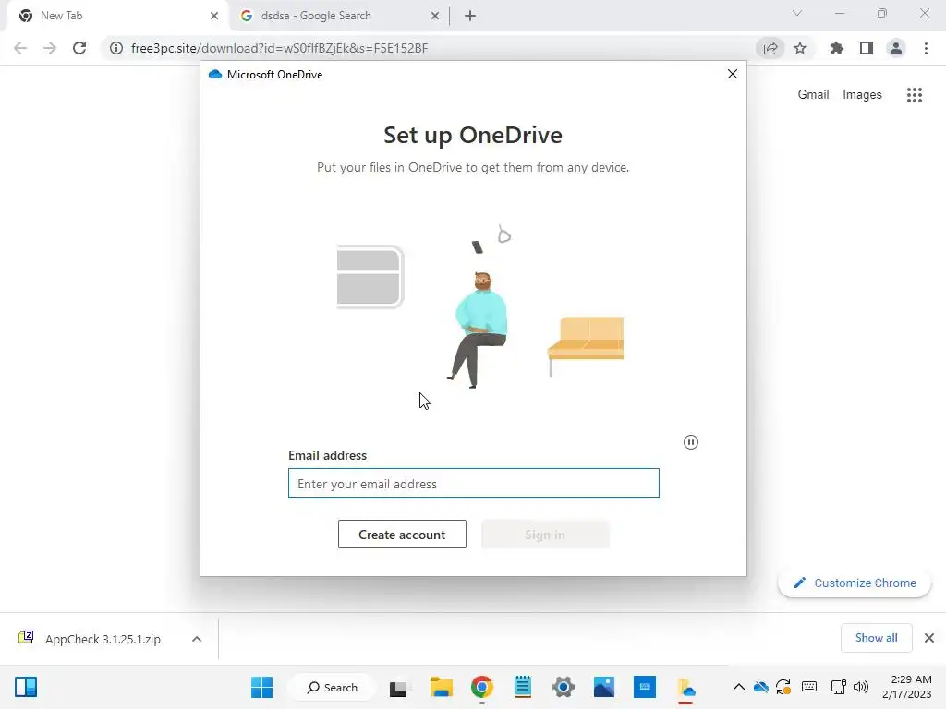Click the Sign in button
The height and width of the screenshot is (709, 946).
tap(545, 535)
